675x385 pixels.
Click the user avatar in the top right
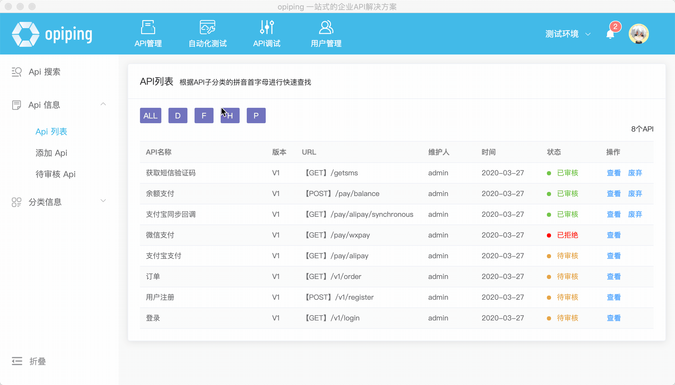(x=638, y=34)
